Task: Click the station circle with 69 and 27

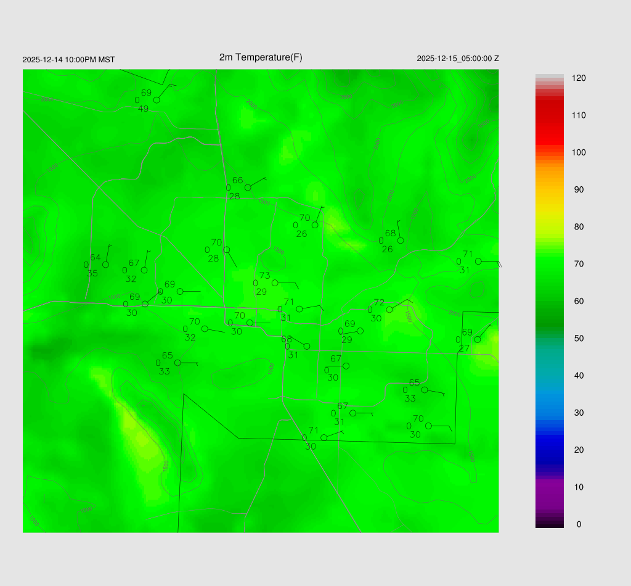Action: pyautogui.click(x=478, y=340)
